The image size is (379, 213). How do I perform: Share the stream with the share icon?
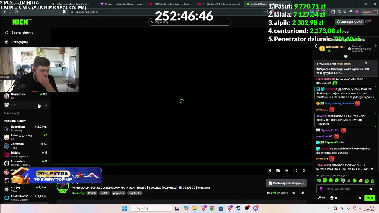[x=293, y=193]
